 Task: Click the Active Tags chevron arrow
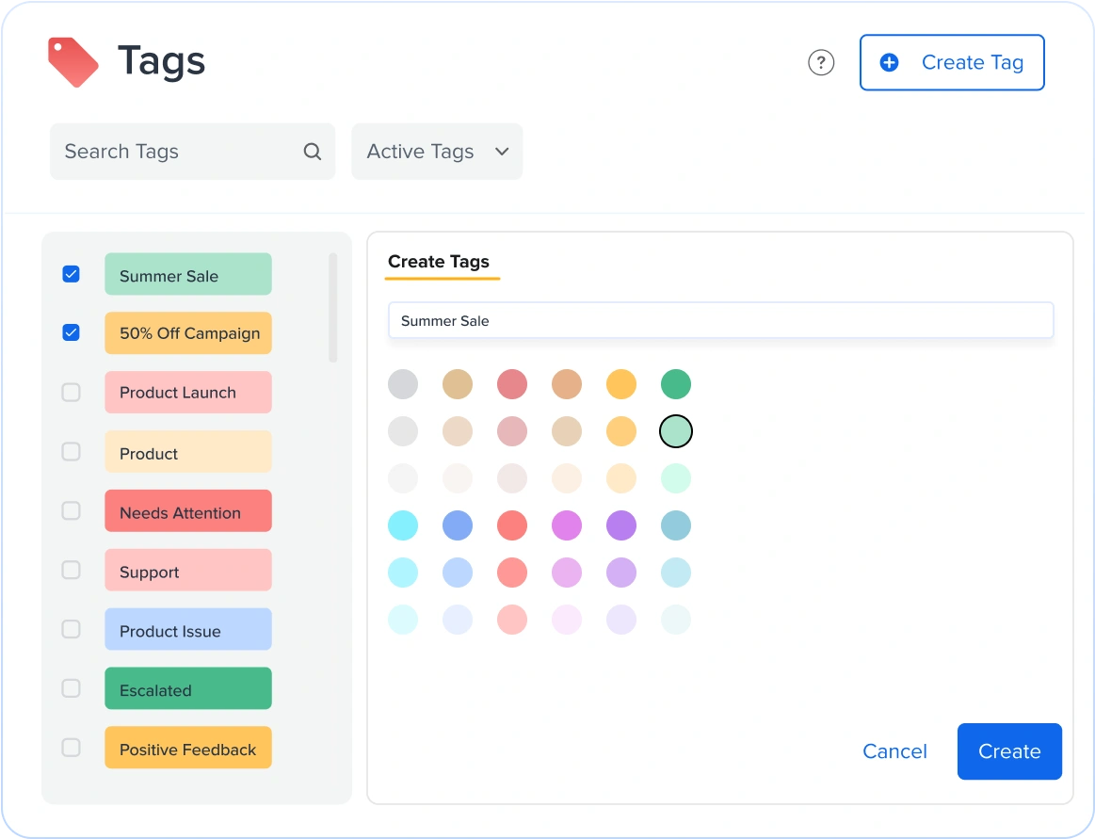click(x=503, y=152)
